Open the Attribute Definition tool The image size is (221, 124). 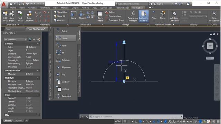point(174,16)
